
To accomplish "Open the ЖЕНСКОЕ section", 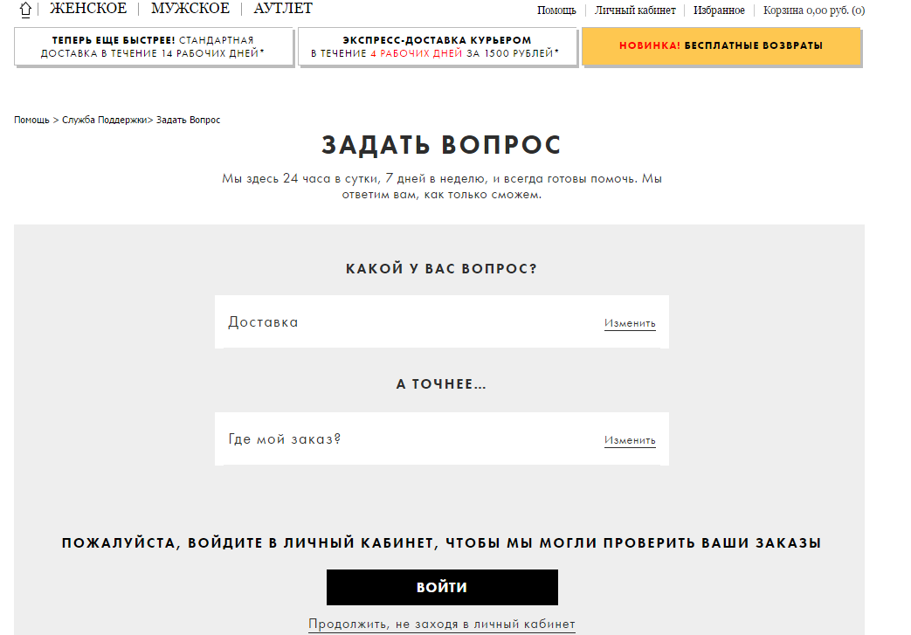I will [87, 9].
